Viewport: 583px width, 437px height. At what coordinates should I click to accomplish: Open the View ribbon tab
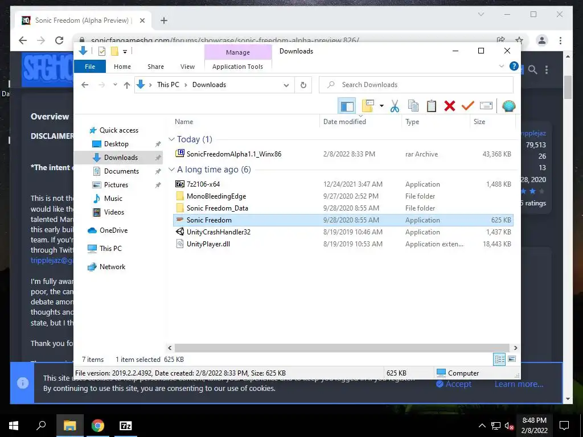click(x=187, y=67)
